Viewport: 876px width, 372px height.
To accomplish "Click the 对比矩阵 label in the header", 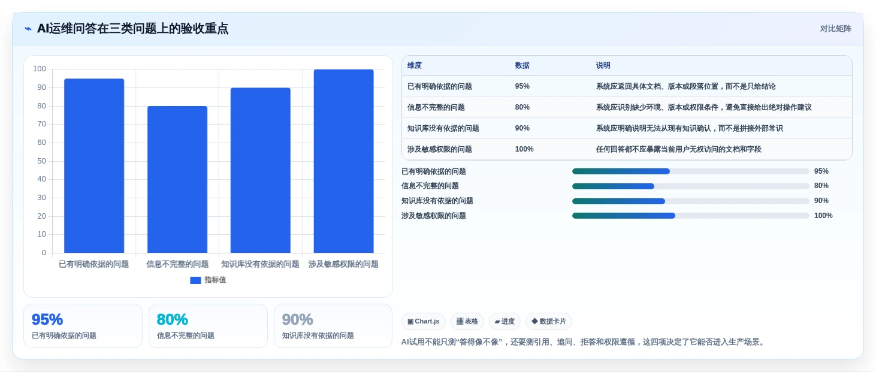I will (x=835, y=29).
